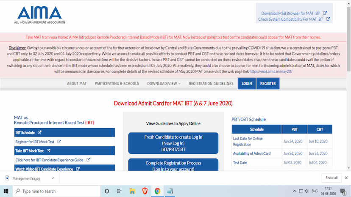Click the CBT column header in schedule table
Screen dimensions: 351x197
pyautogui.click(x=320, y=129)
